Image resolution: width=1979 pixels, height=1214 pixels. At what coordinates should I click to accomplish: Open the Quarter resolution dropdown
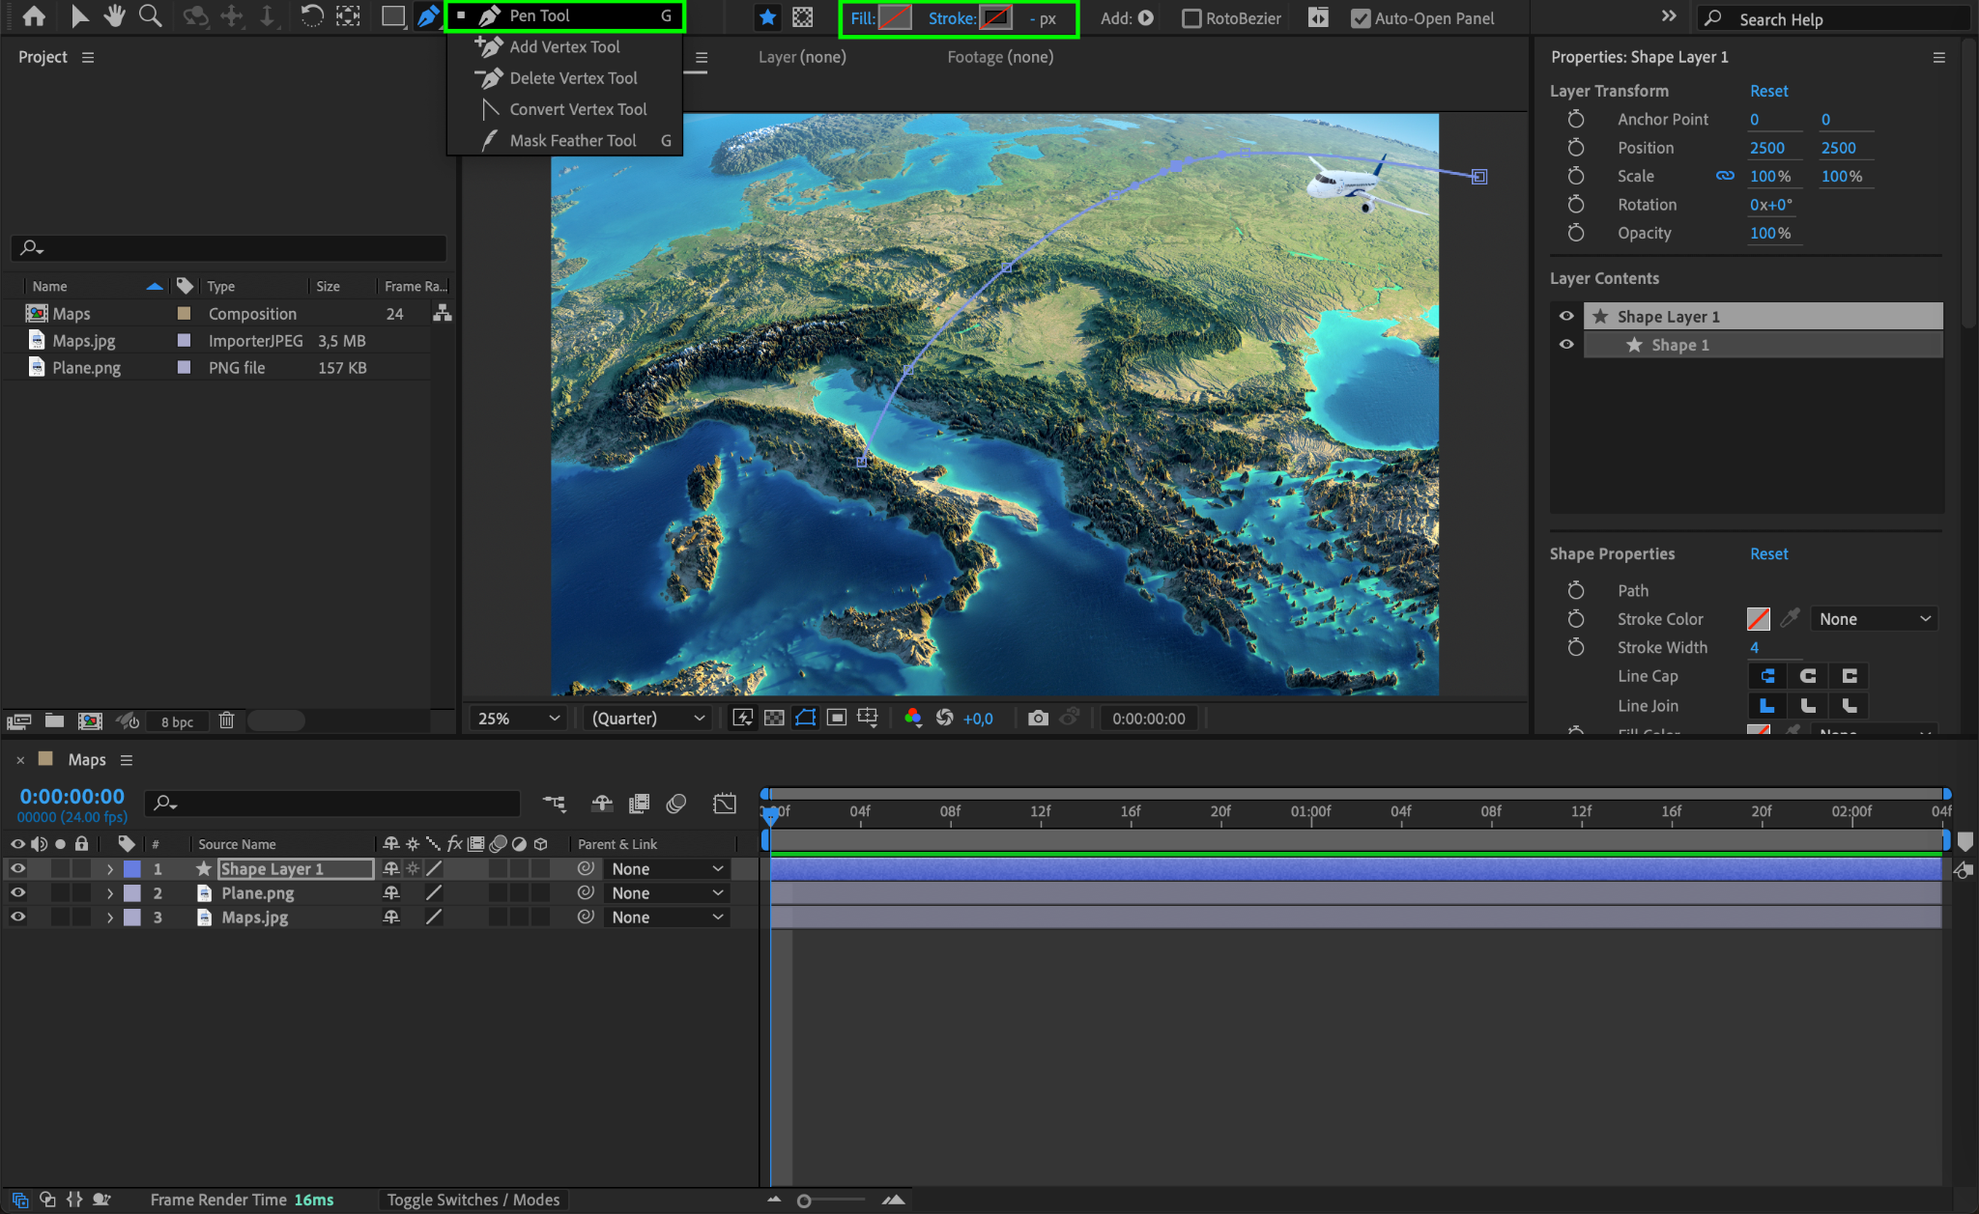click(647, 718)
